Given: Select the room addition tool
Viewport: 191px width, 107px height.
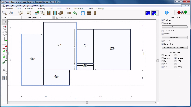Looking at the screenshot, I should point(37,13).
